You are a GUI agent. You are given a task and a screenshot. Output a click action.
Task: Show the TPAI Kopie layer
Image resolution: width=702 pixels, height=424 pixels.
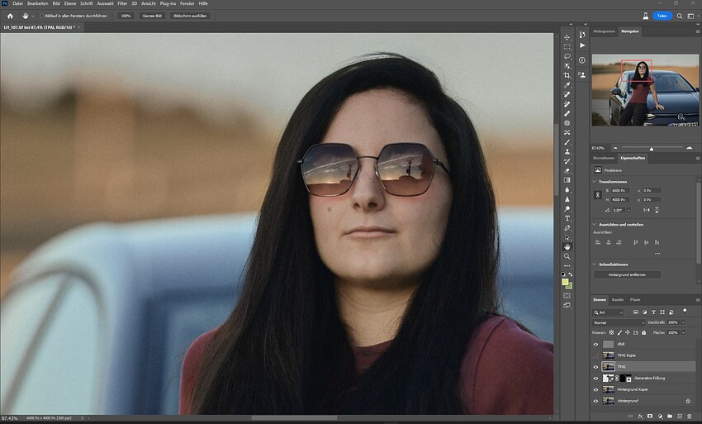(x=597, y=355)
